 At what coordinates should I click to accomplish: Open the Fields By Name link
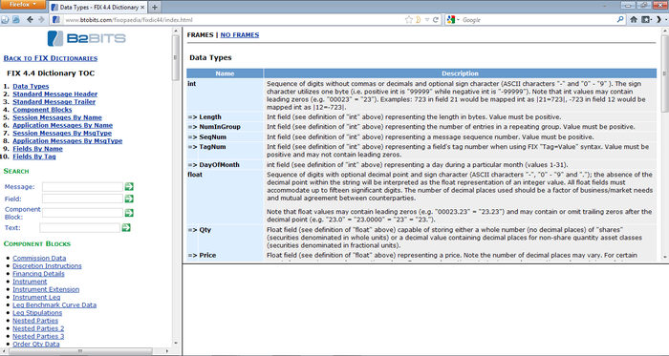pyautogui.click(x=37, y=149)
